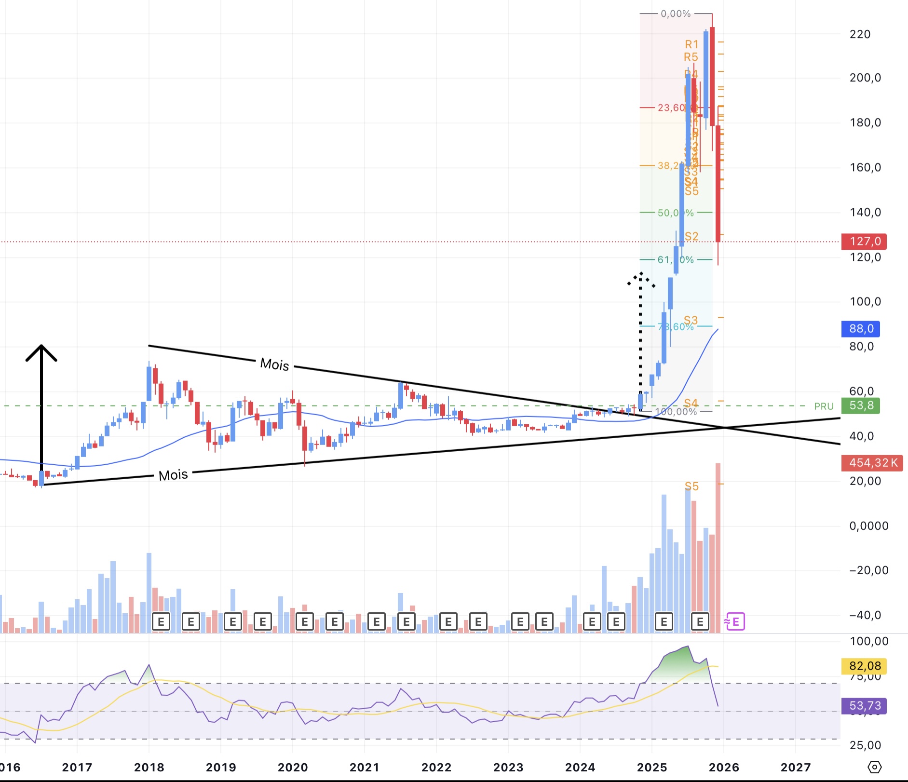The height and width of the screenshot is (782, 908).
Task: View the first earnings E marker of 2022
Action: (448, 621)
